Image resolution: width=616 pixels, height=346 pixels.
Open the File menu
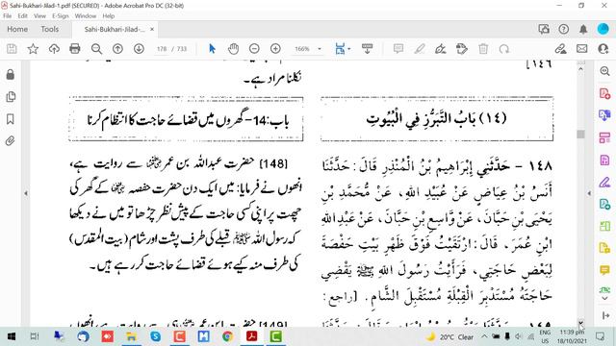[8, 16]
